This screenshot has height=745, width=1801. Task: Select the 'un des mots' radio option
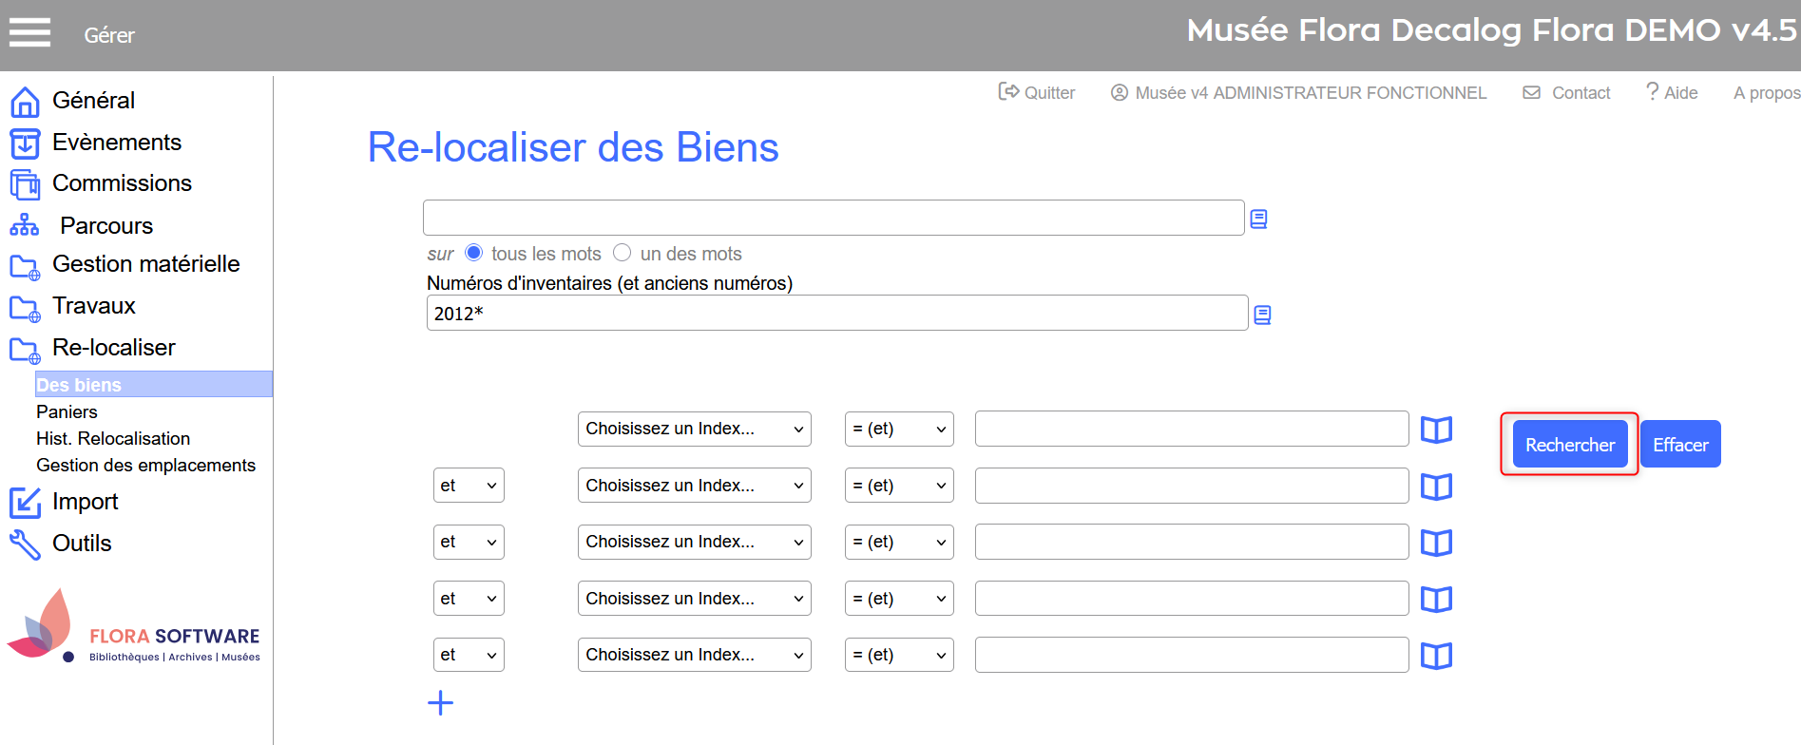pos(623,253)
